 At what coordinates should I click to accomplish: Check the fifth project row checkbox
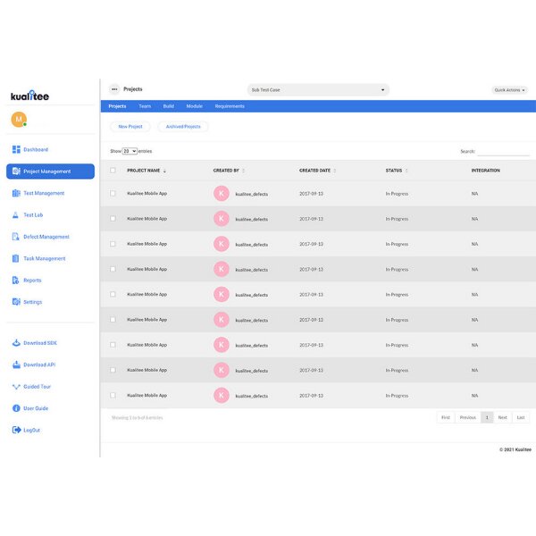click(113, 294)
